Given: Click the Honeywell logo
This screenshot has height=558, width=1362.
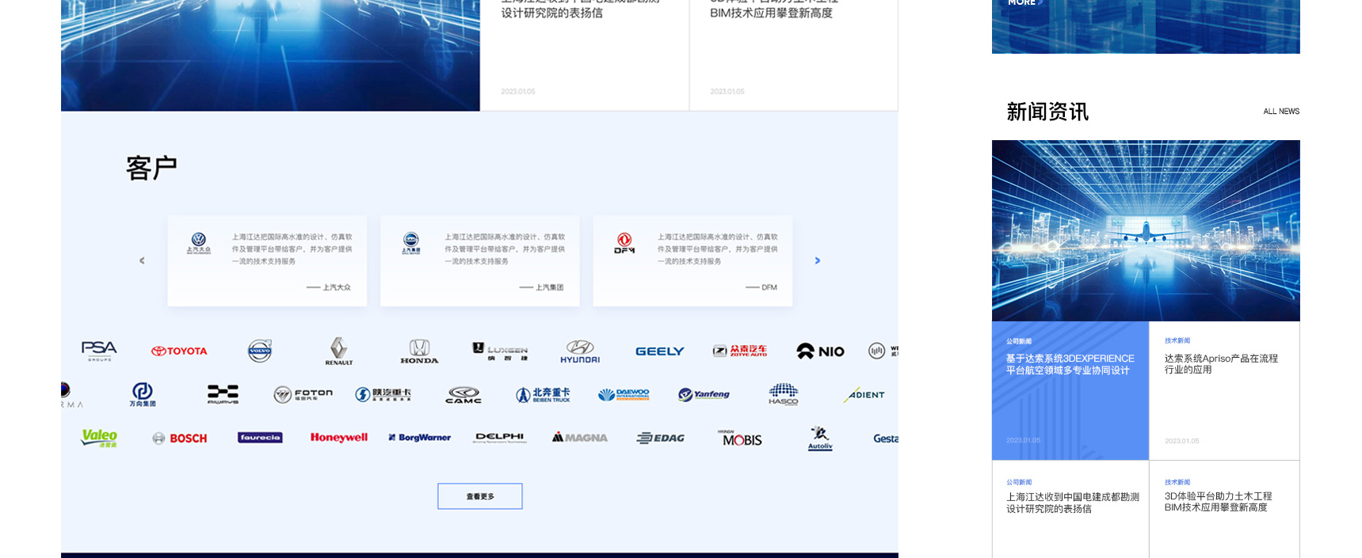Looking at the screenshot, I should [339, 437].
